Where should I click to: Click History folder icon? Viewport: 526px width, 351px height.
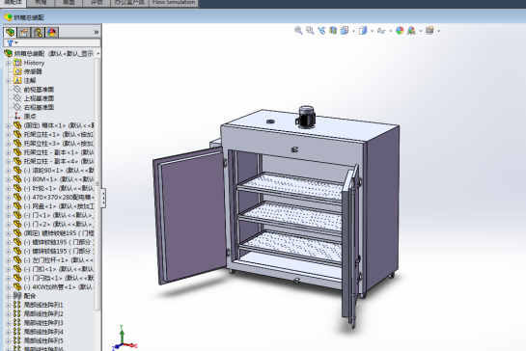pos(17,63)
